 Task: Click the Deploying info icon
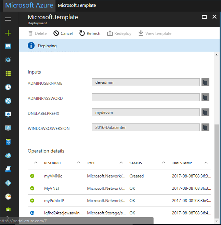31,45
